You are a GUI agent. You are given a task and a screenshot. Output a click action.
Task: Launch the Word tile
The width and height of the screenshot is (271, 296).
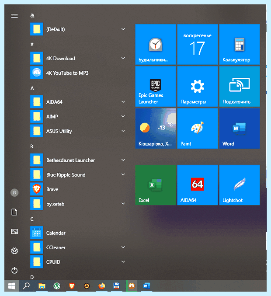[x=239, y=129]
